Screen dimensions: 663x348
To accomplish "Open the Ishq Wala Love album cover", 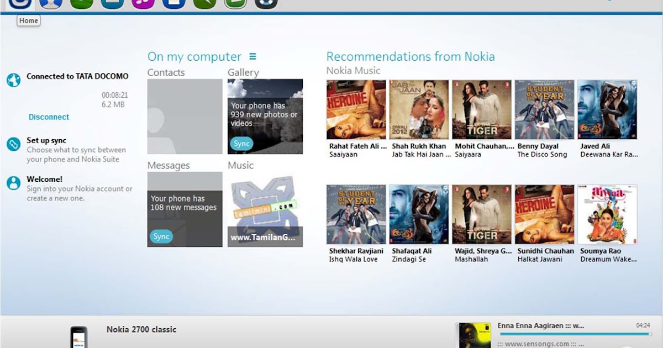I will tap(356, 214).
